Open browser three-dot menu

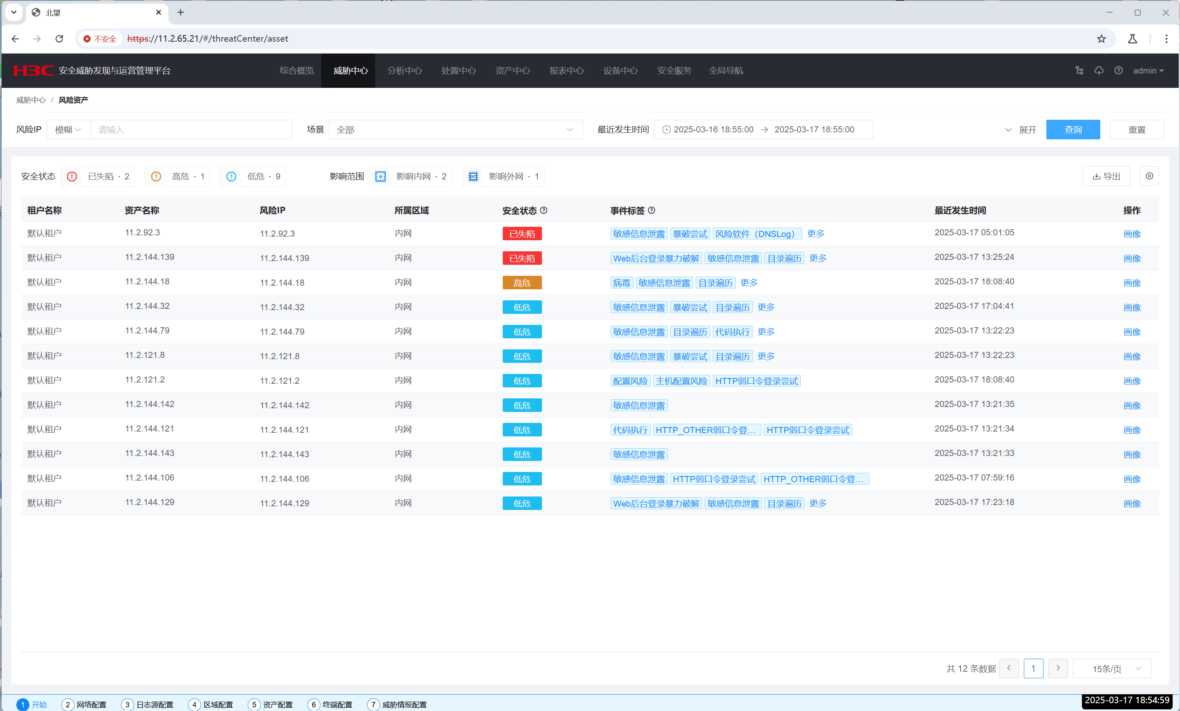[1166, 39]
